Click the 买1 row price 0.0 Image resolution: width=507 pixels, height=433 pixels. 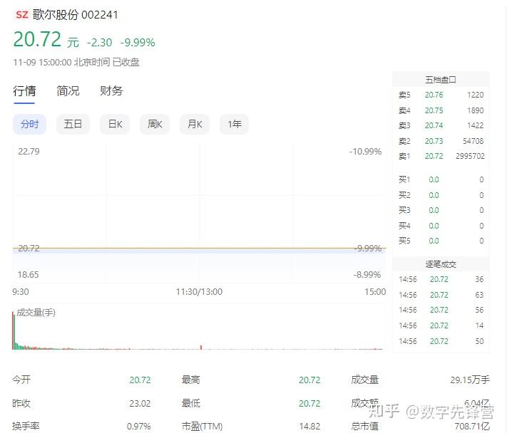(434, 179)
